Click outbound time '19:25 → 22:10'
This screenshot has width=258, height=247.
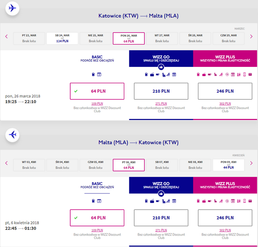[21, 101]
